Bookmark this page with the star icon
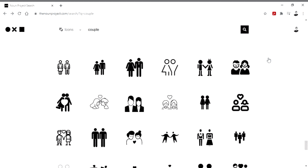Image resolution: width=308 pixels, height=168 pixels. click(x=265, y=13)
